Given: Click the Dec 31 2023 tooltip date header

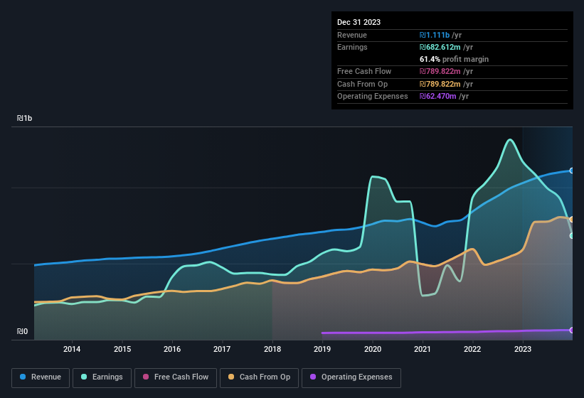Looking at the screenshot, I should (359, 22).
